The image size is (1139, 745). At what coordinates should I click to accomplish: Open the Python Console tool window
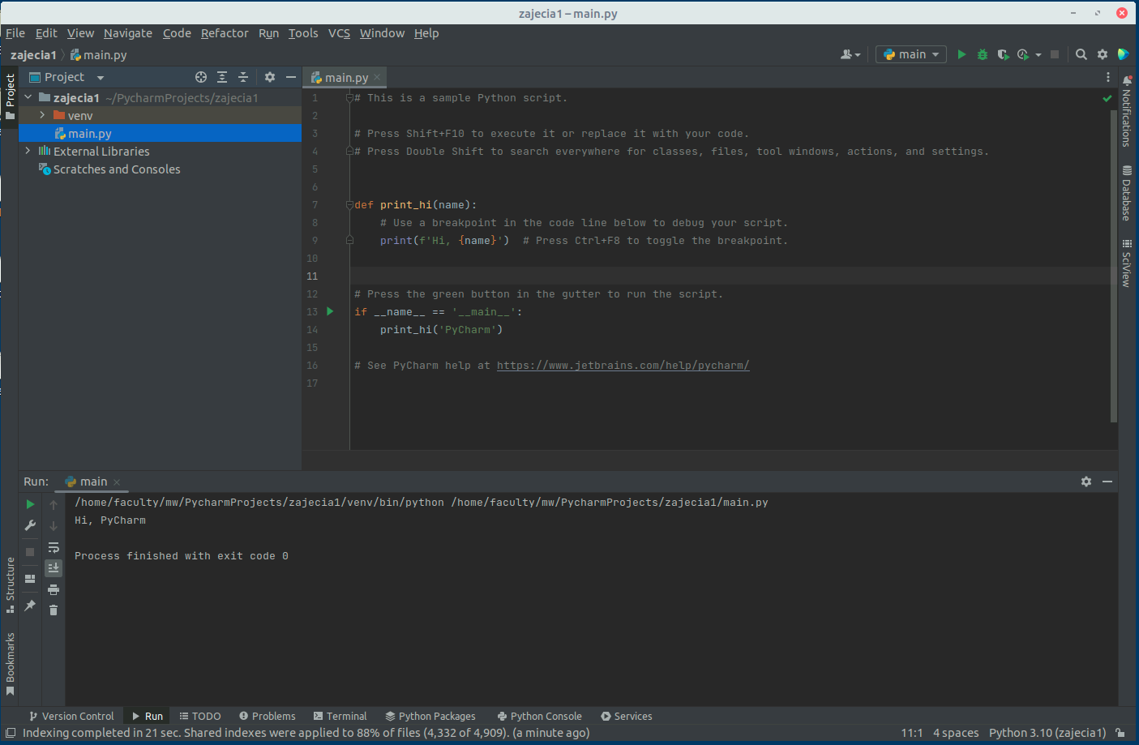click(540, 716)
